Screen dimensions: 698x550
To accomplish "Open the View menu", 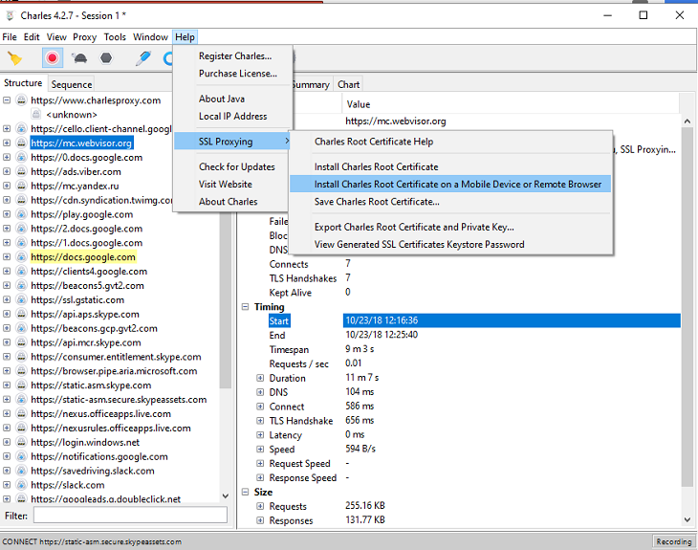I will [x=56, y=37].
